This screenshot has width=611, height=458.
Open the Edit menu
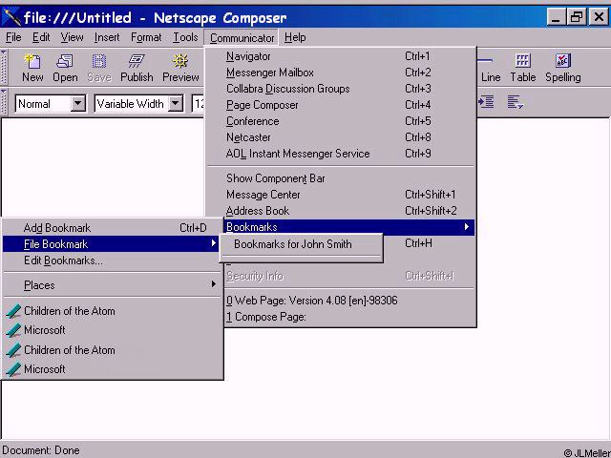point(41,37)
